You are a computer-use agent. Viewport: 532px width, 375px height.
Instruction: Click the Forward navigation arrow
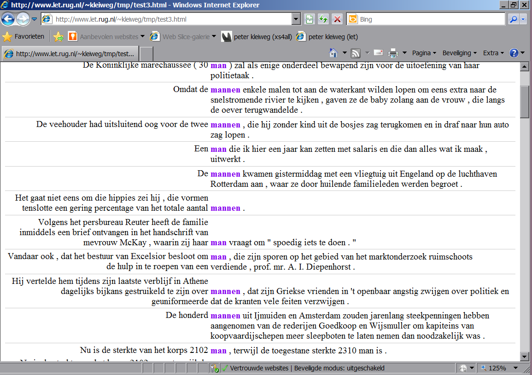pos(23,19)
